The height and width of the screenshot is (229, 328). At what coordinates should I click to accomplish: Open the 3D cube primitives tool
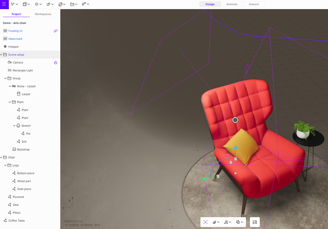(x=25, y=4)
